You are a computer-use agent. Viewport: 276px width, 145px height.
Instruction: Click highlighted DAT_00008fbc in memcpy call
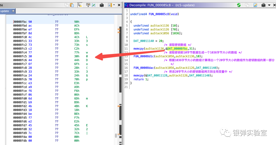coord(177,49)
